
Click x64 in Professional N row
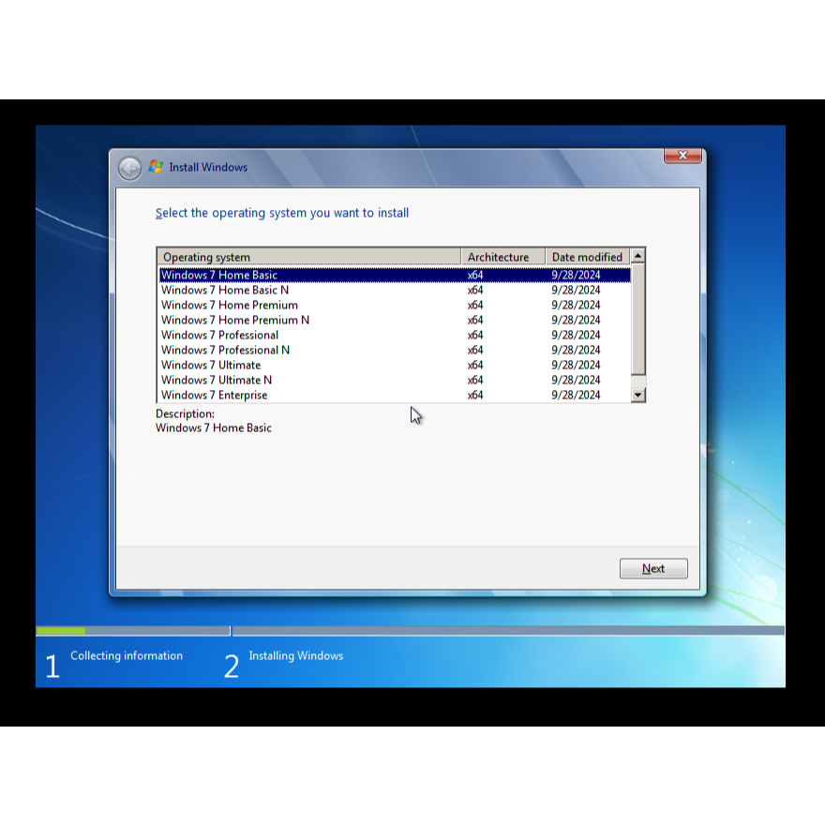click(x=475, y=350)
